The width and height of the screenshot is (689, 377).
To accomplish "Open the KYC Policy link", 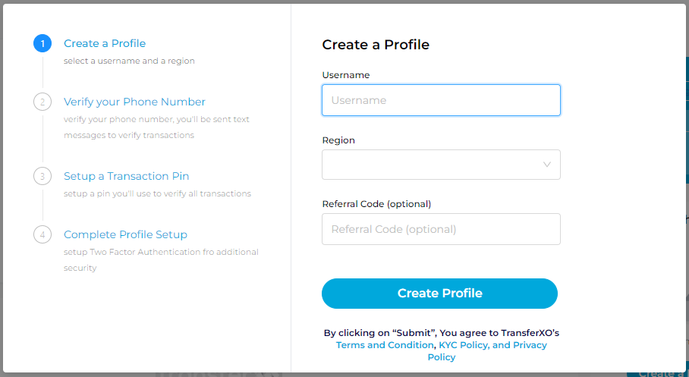I will click(463, 345).
